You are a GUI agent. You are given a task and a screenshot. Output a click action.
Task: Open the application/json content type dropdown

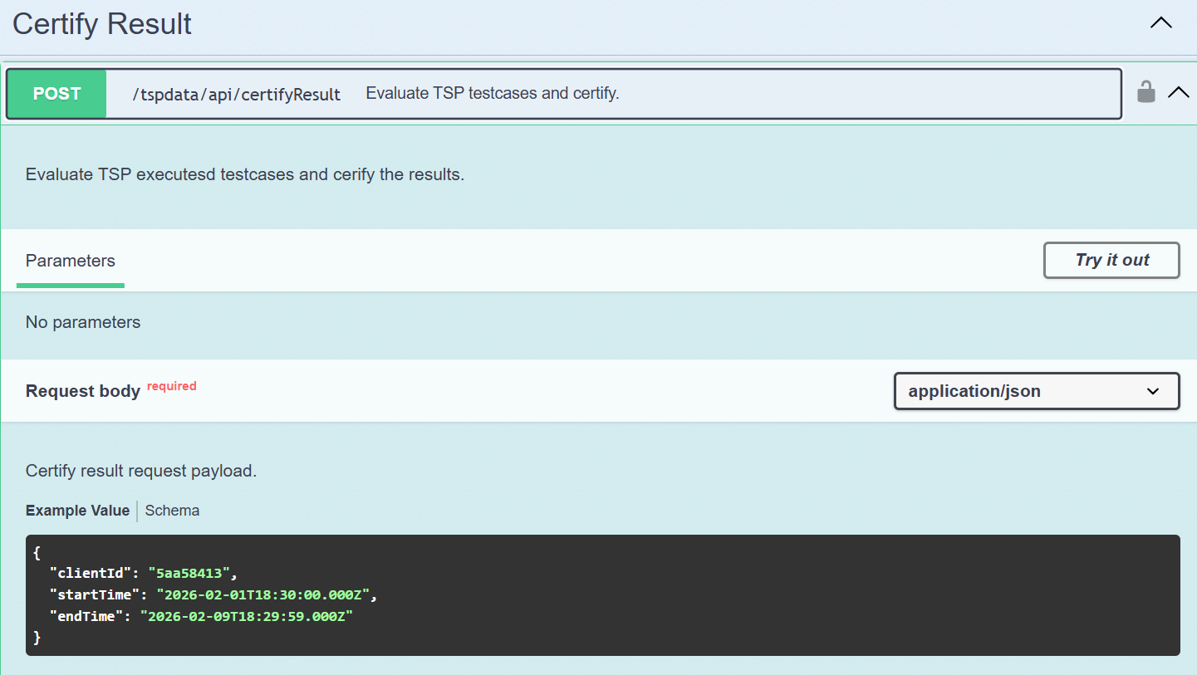[x=1036, y=391]
